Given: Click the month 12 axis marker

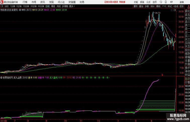Looking at the screenshot, I should pos(99,121).
